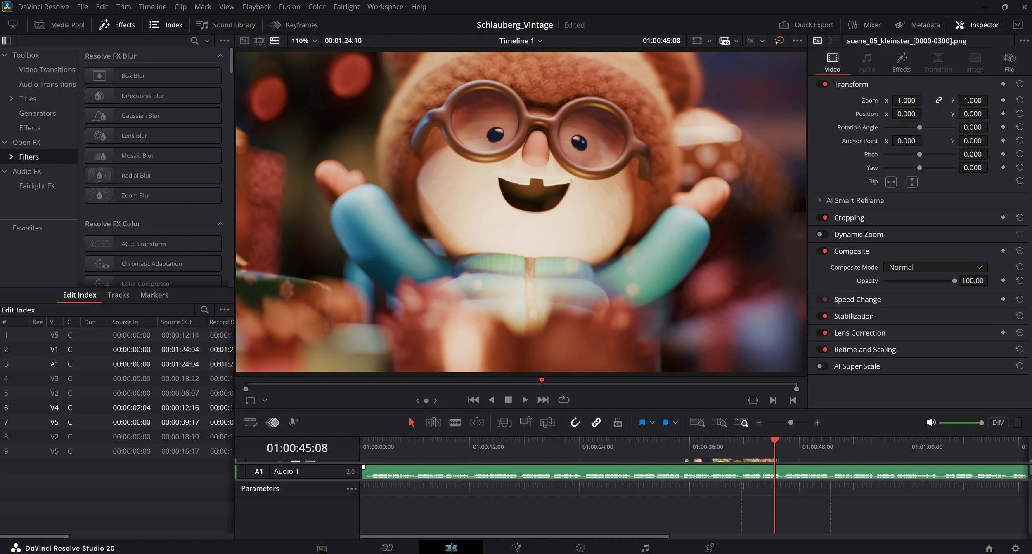Click the DIM audio button
1032x554 pixels.
coord(998,423)
